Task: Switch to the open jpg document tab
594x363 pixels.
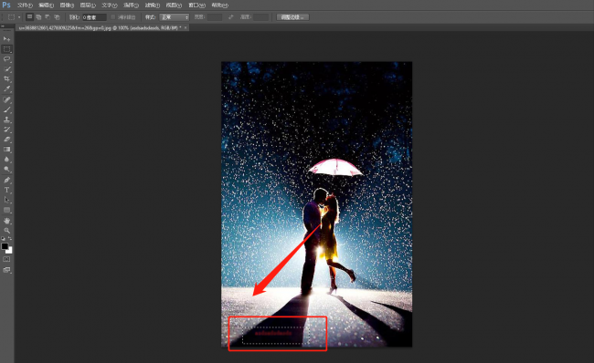Action: pos(100,27)
